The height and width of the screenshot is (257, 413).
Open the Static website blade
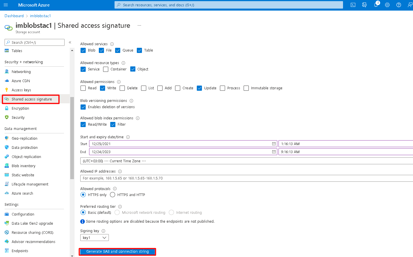click(23, 175)
